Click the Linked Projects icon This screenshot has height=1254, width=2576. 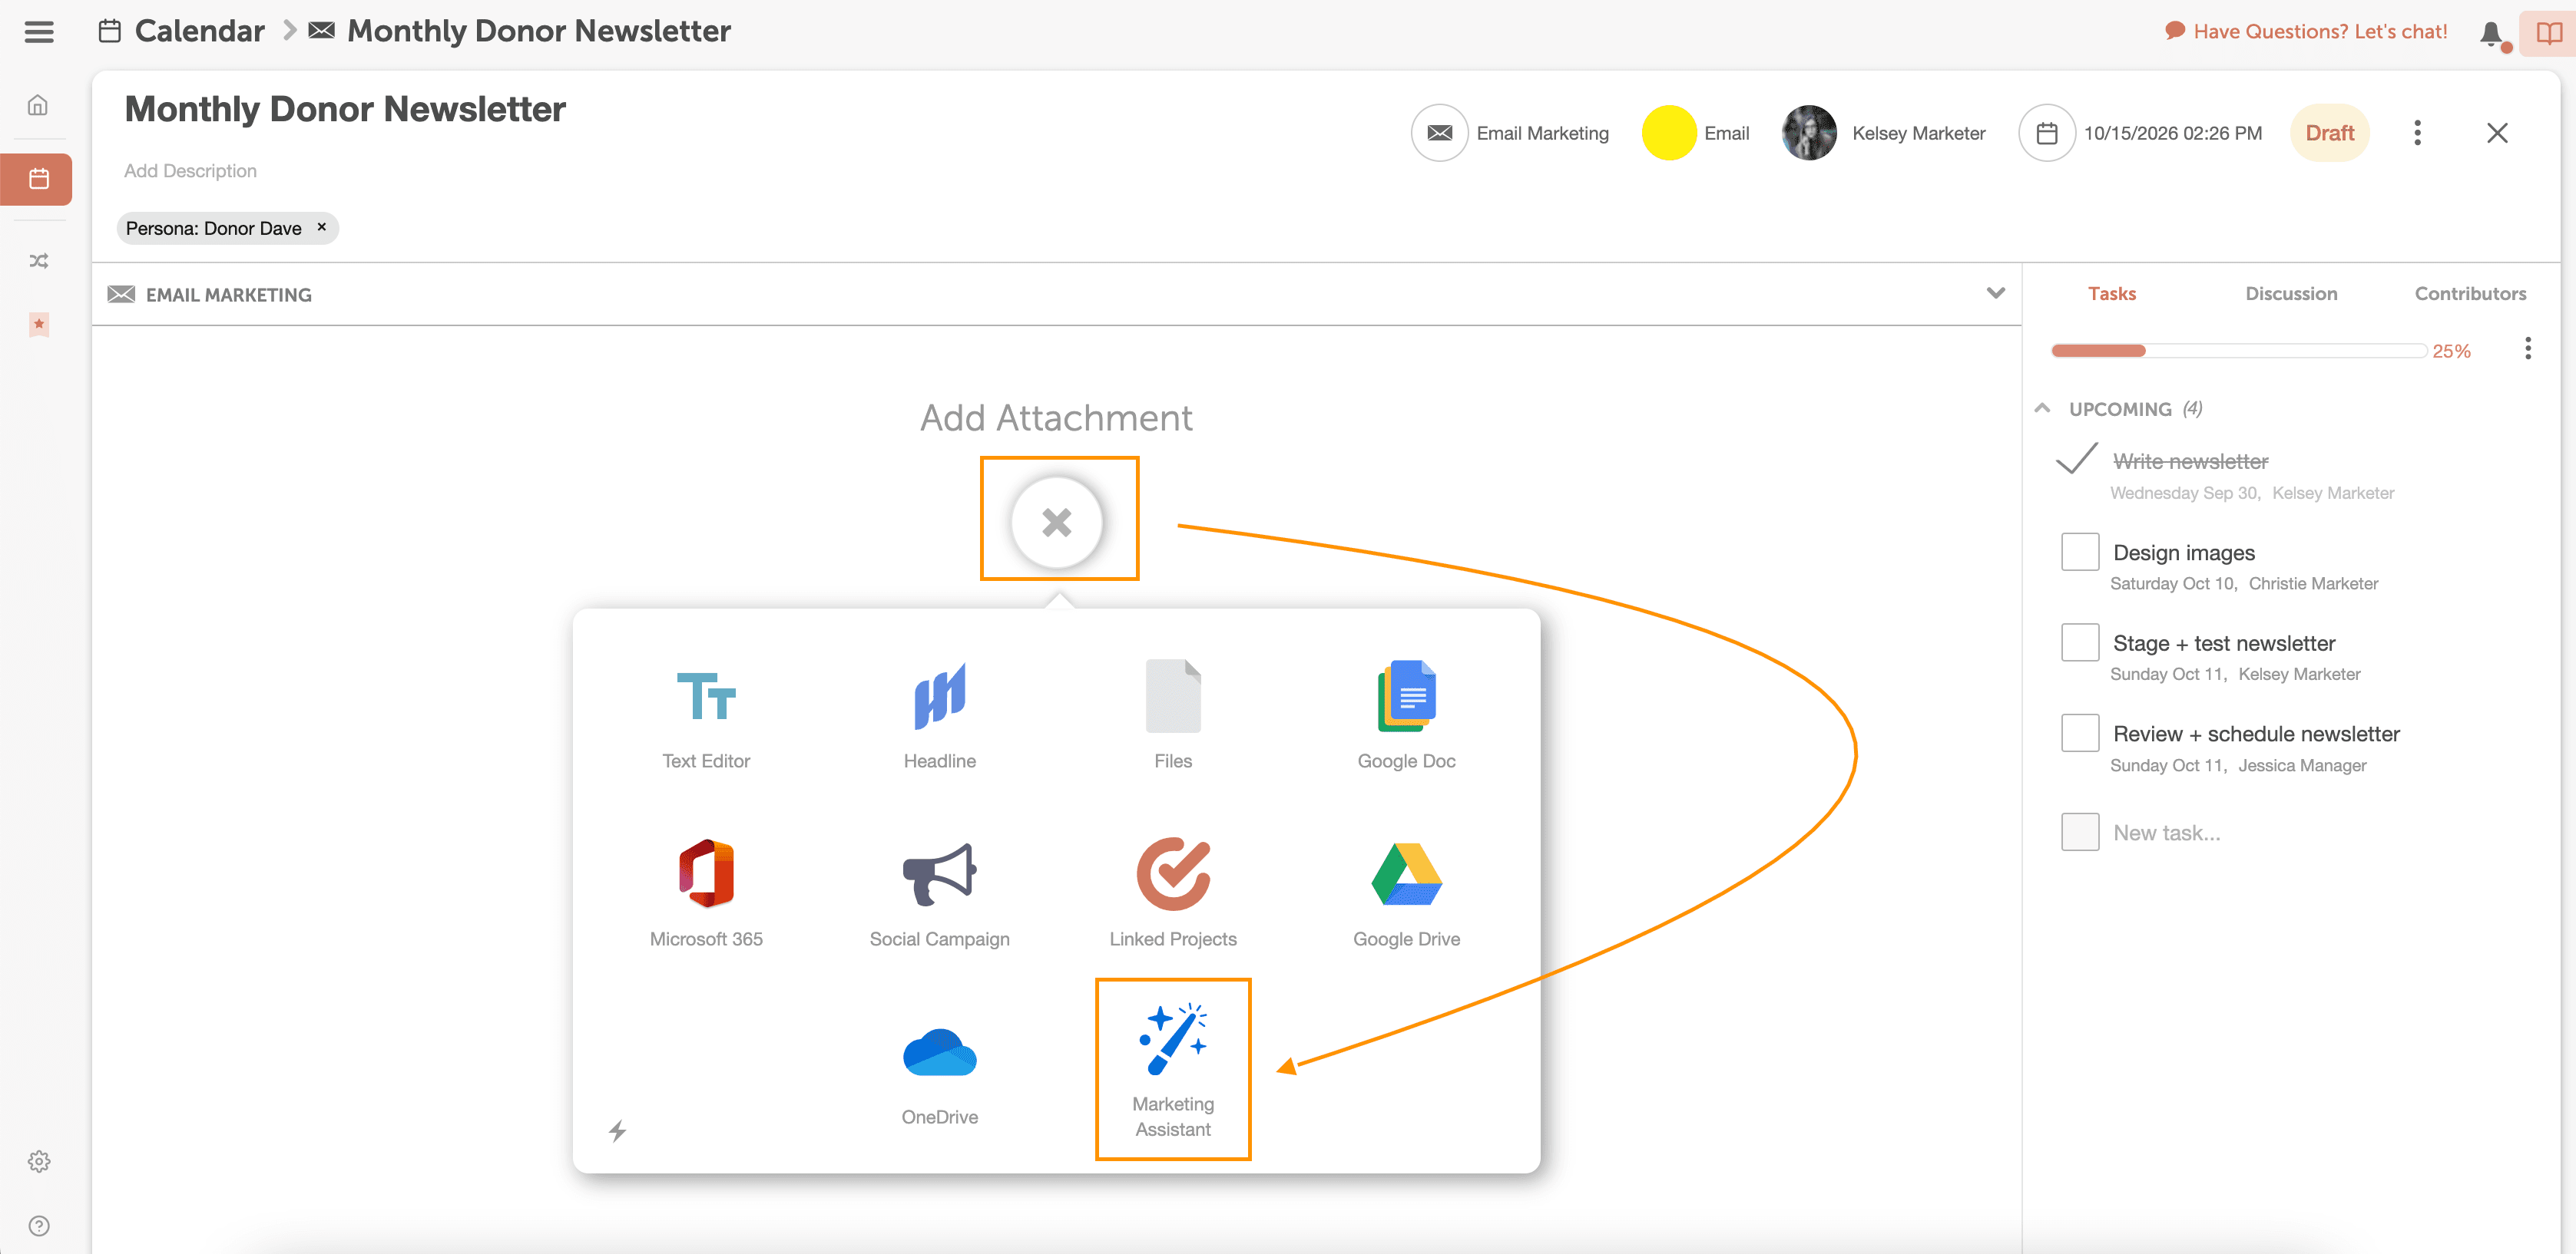click(1173, 873)
